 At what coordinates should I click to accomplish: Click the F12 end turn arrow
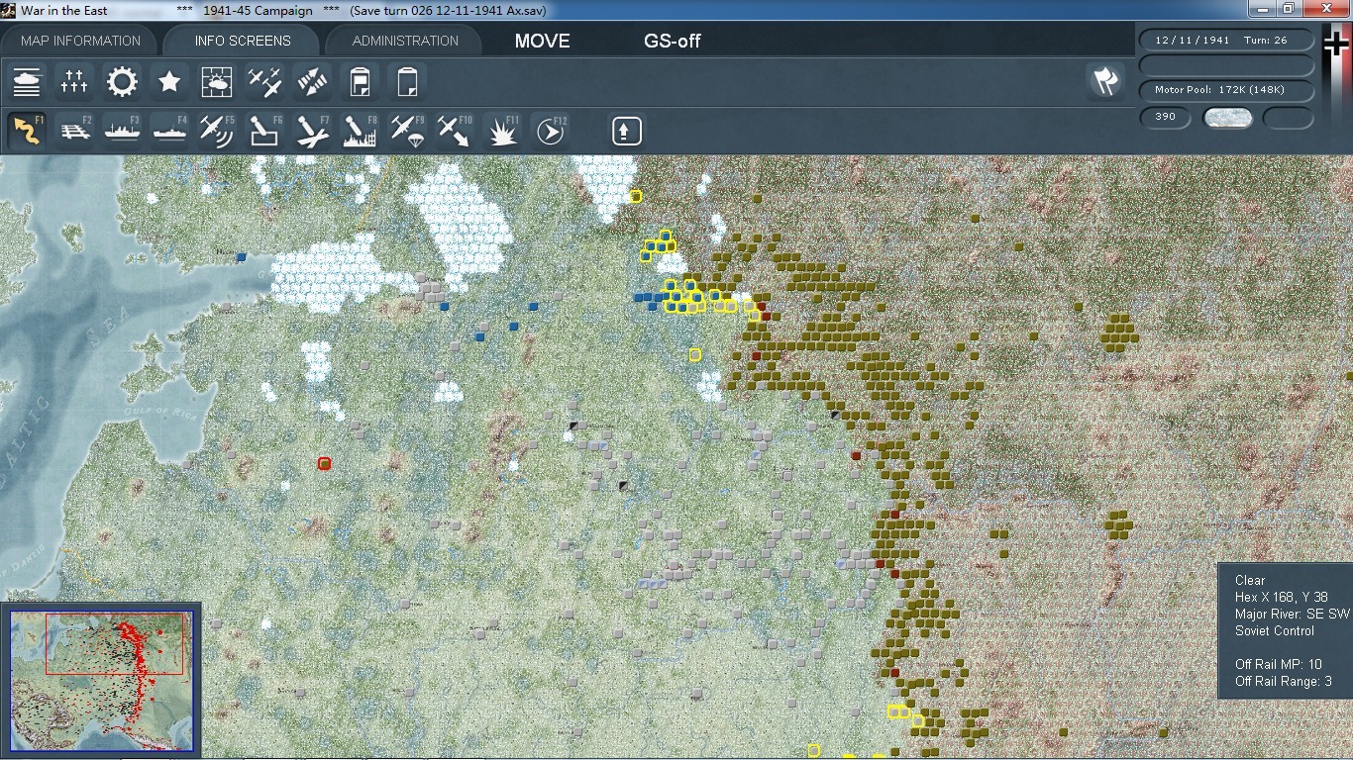click(x=550, y=131)
